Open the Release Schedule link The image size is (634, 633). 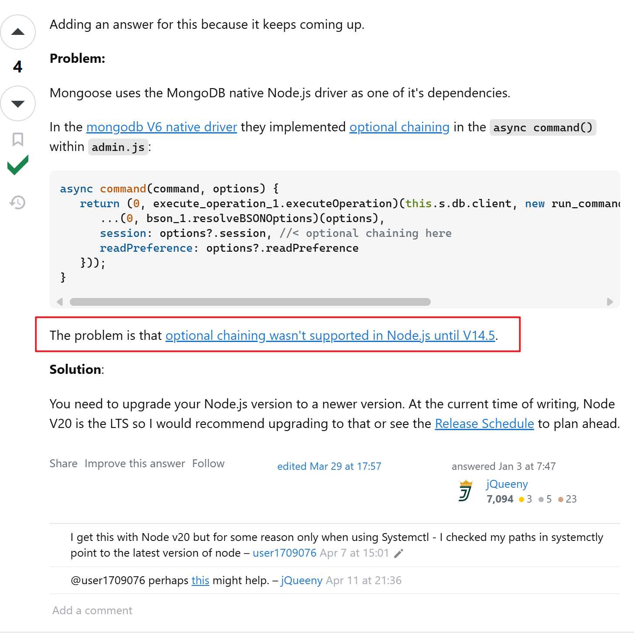coord(484,424)
